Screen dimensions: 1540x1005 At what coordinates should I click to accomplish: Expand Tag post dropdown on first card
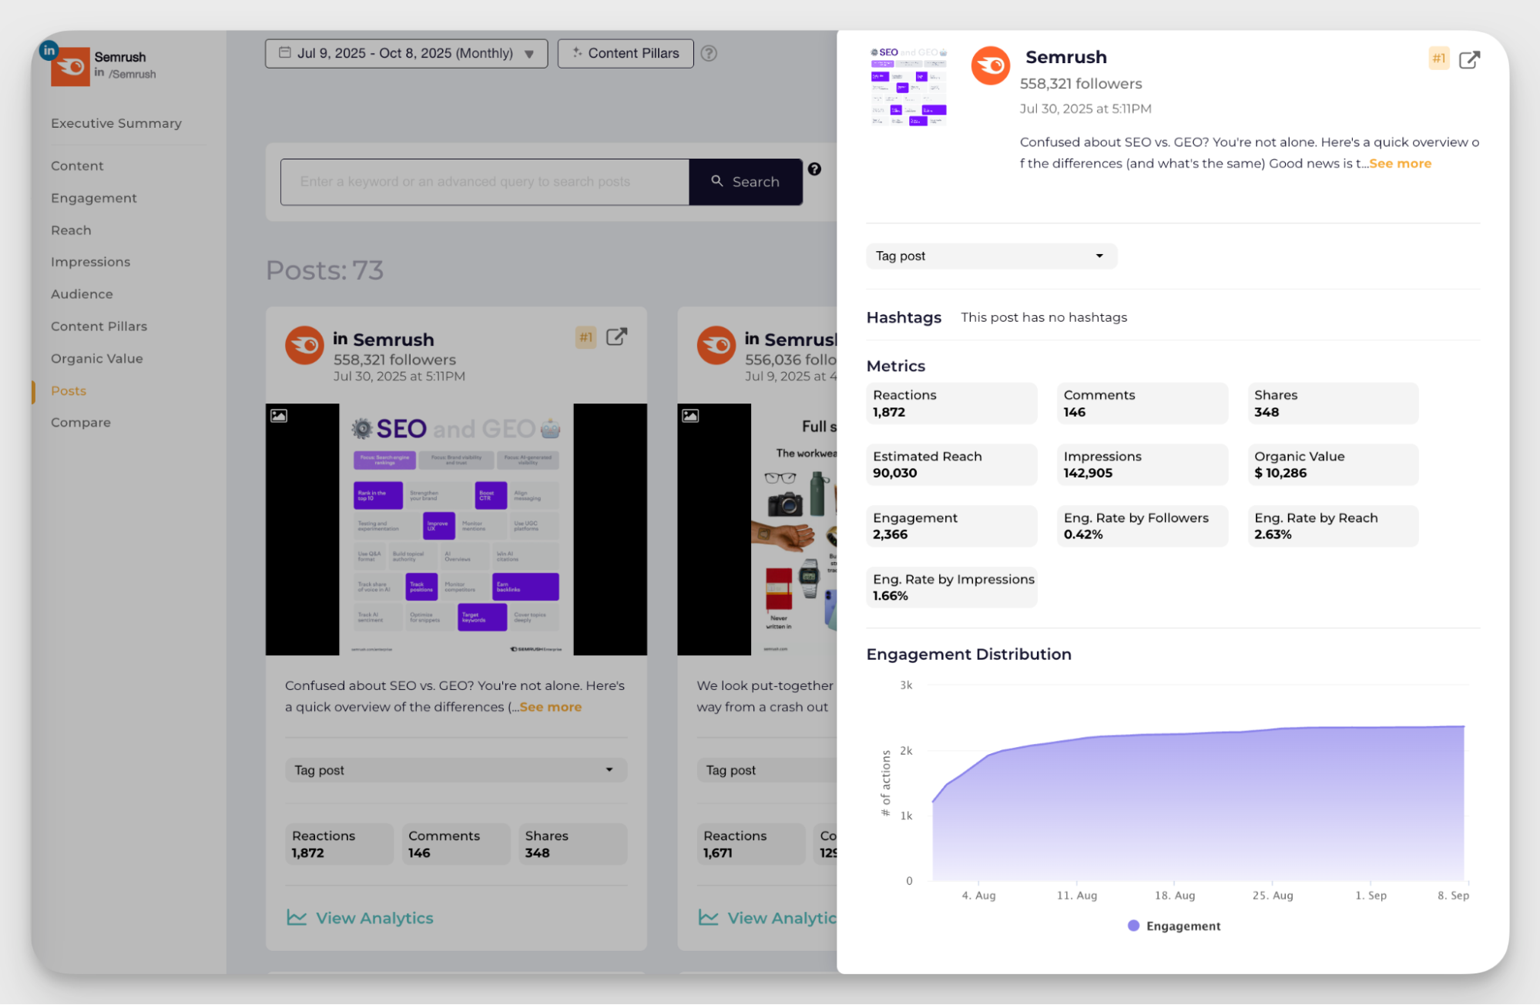(455, 770)
